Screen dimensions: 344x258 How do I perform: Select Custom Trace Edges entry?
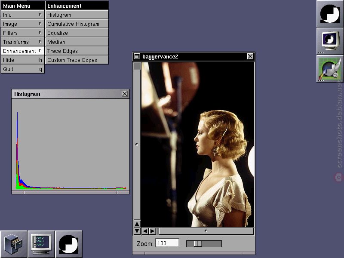77,60
